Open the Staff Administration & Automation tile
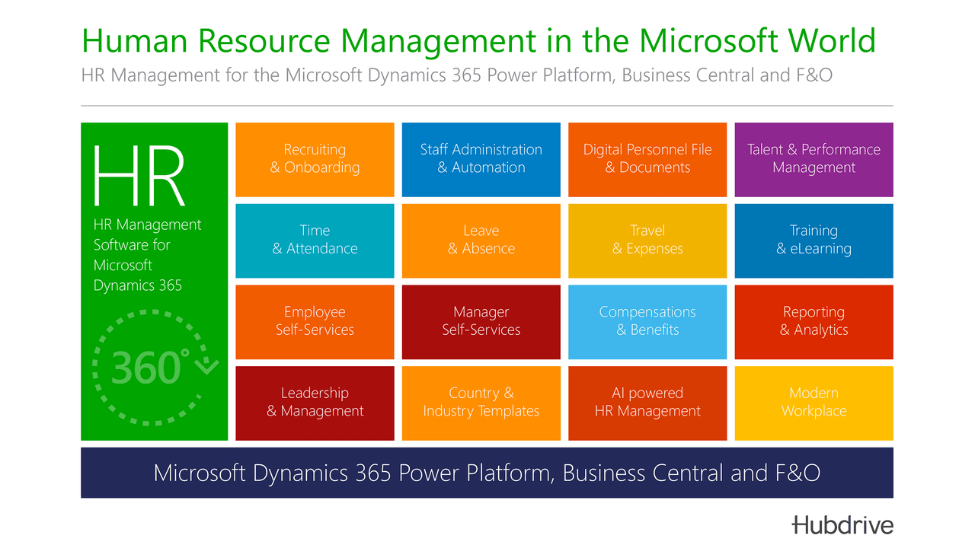The image size is (975, 548). (481, 160)
